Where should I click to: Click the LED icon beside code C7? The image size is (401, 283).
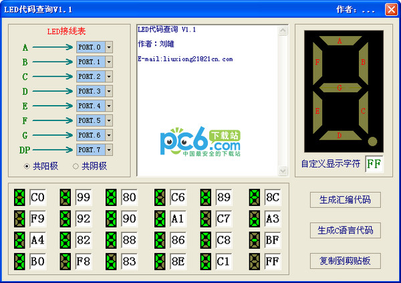click(x=206, y=219)
